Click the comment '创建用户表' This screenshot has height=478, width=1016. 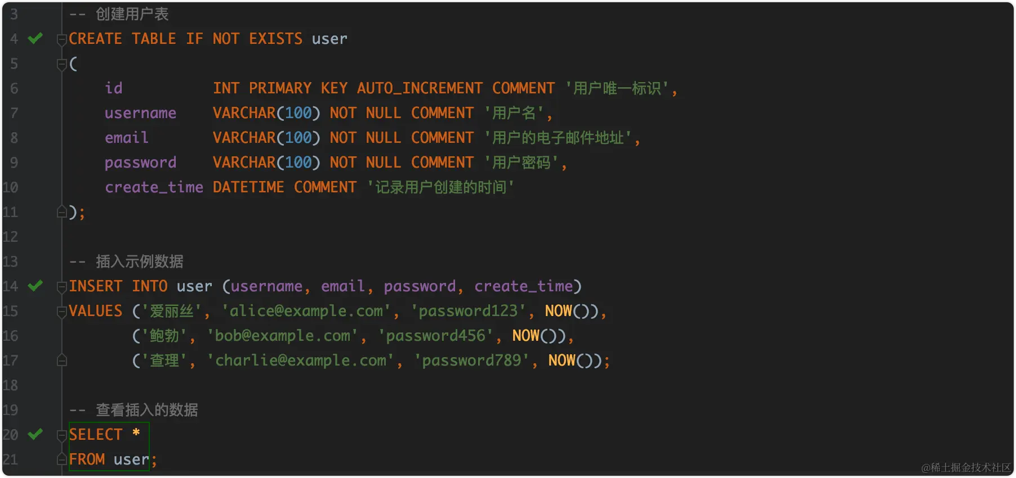pos(132,14)
